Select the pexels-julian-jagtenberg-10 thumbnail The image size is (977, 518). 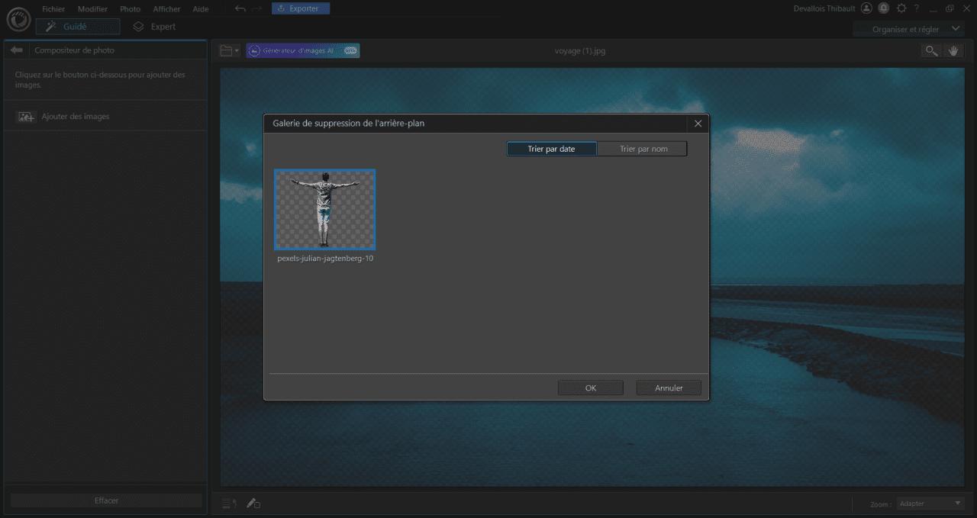[324, 209]
